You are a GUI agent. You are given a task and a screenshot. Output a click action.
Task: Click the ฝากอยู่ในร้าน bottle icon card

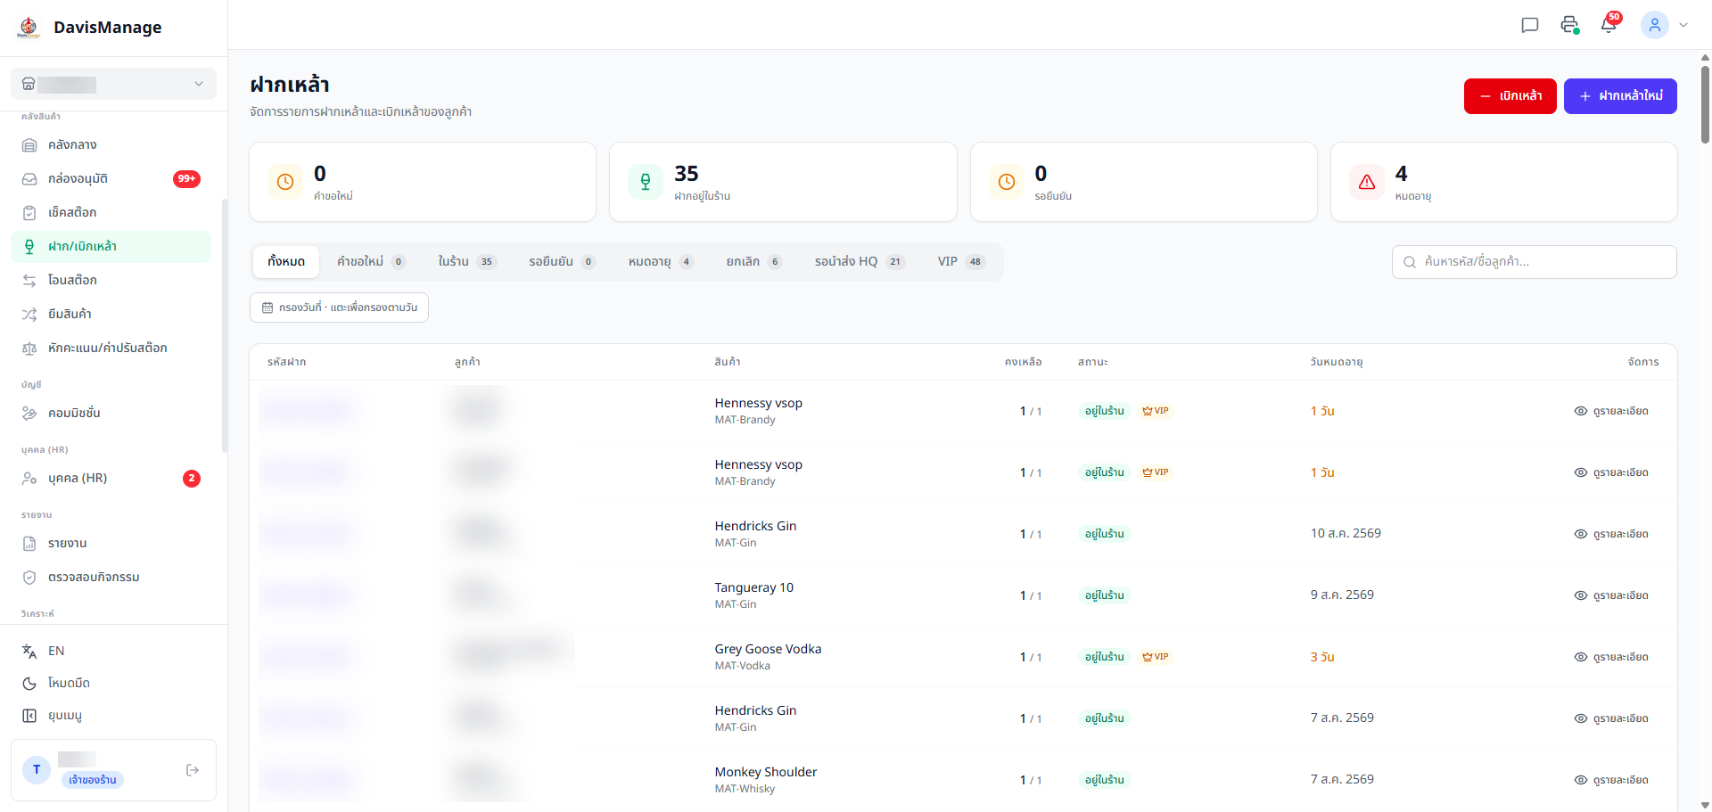click(x=646, y=182)
